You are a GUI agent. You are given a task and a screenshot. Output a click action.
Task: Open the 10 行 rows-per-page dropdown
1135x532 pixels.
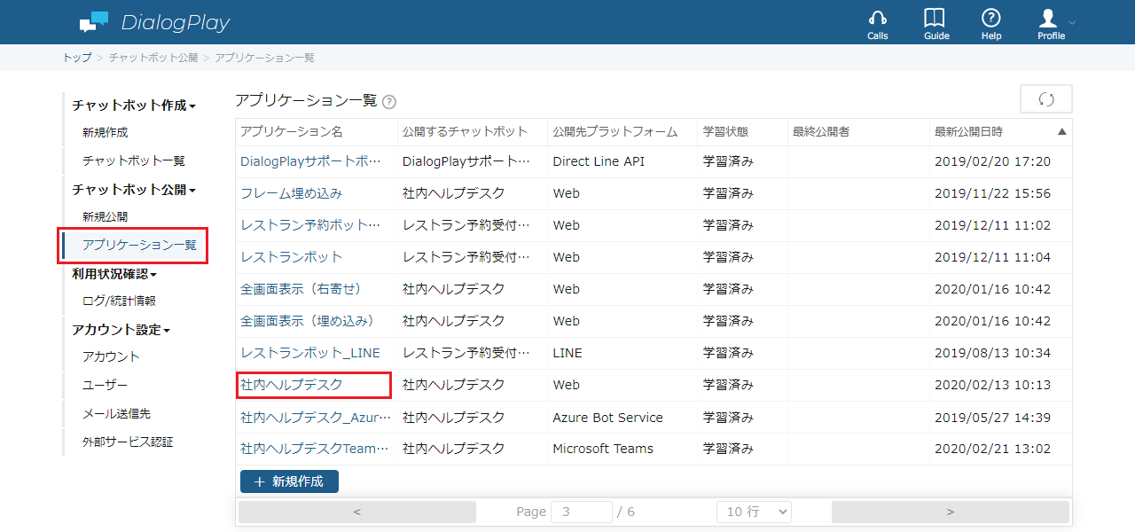754,512
